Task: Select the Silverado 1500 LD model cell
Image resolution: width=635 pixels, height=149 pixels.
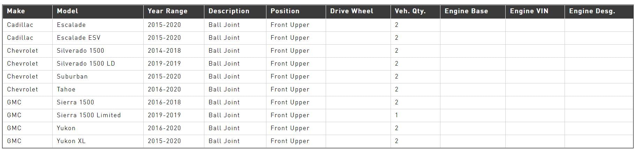Action: pos(86,64)
